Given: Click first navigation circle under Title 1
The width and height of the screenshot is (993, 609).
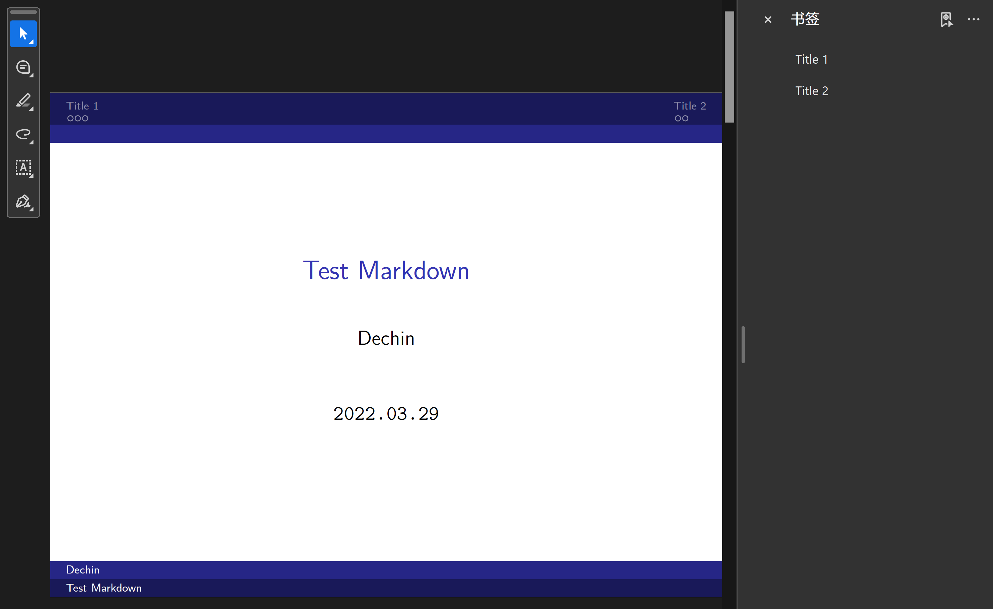Looking at the screenshot, I should 71,119.
